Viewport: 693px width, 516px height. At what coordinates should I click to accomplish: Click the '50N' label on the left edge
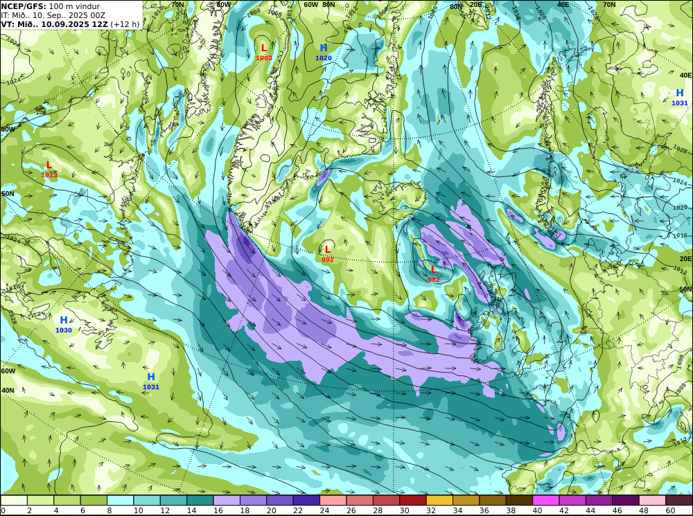[8, 194]
